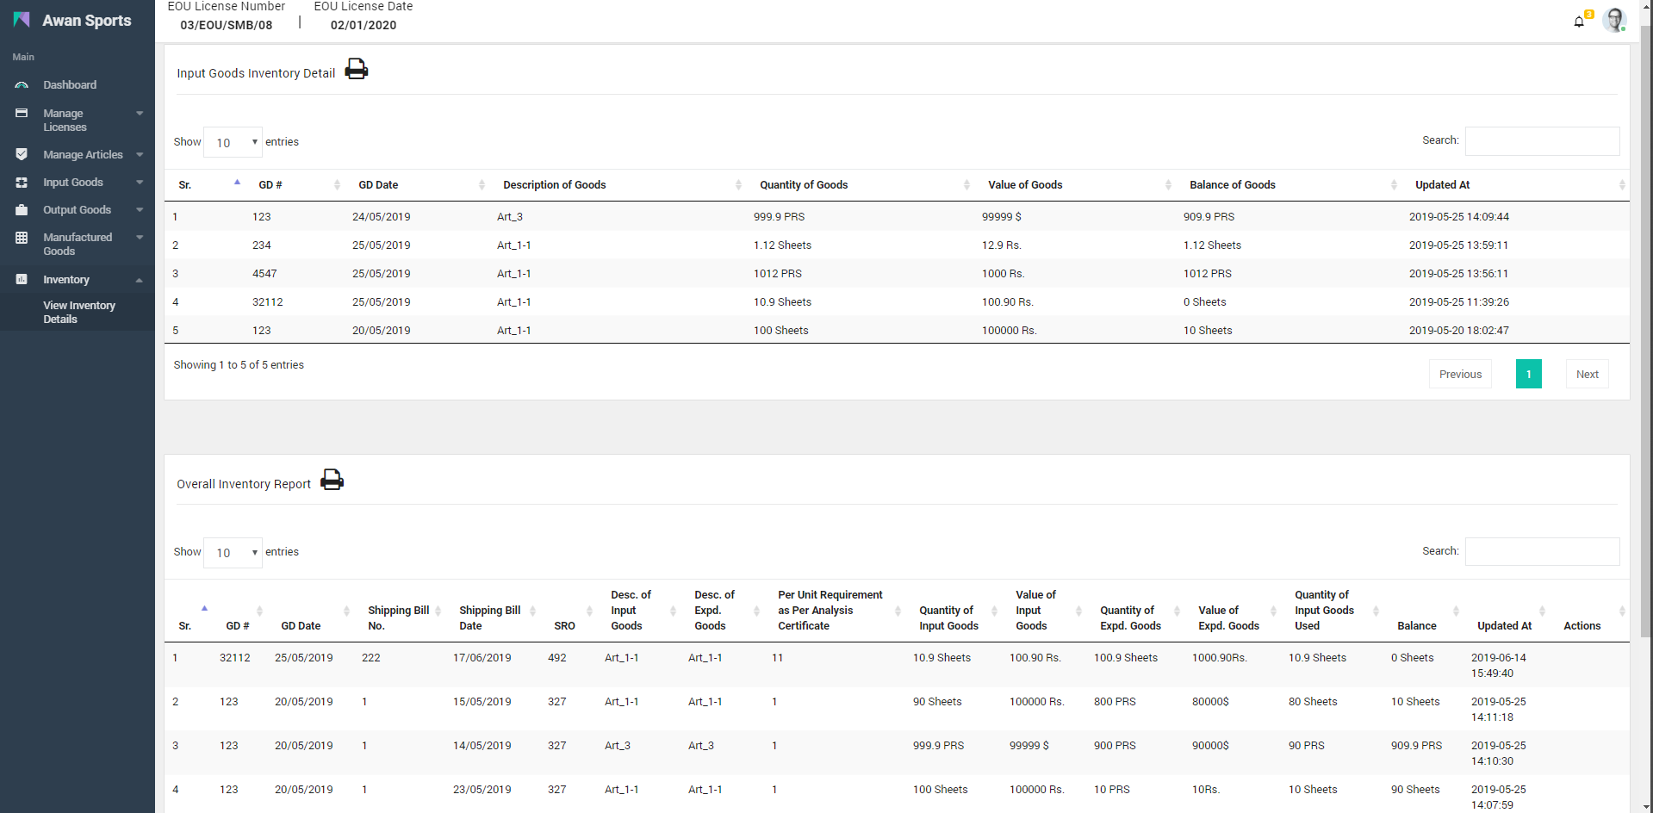
Task: Select cell '4547' in GD # column
Action: (x=264, y=274)
